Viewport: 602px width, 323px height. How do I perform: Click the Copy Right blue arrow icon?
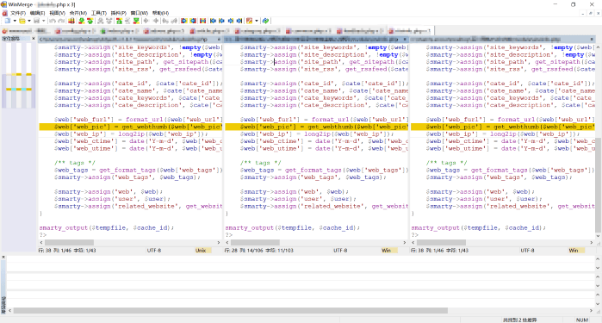coord(184,21)
